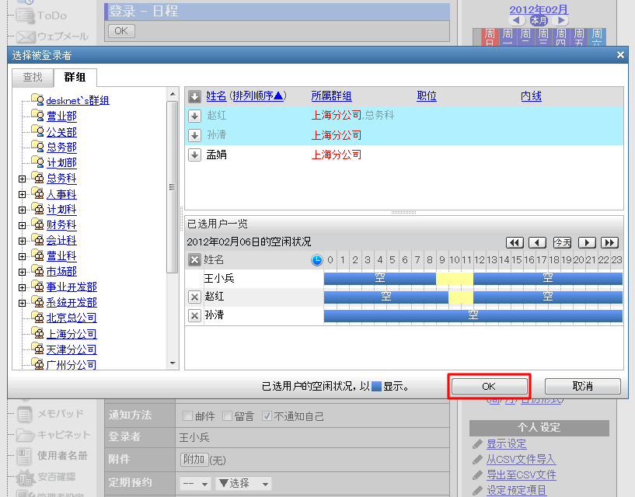Click the remove-all X icon beside 姓名
635x497 pixels.
pos(194,260)
